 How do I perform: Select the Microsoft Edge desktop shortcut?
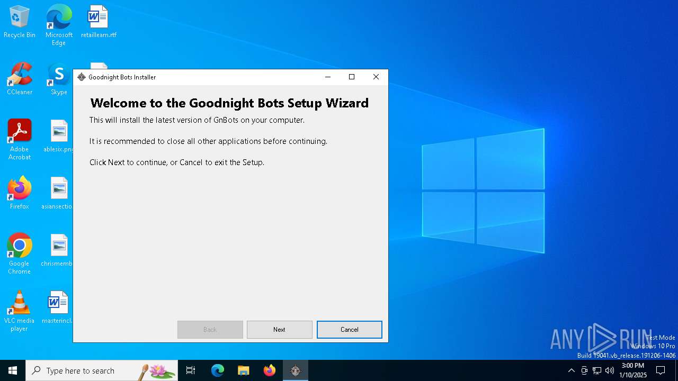point(59,25)
